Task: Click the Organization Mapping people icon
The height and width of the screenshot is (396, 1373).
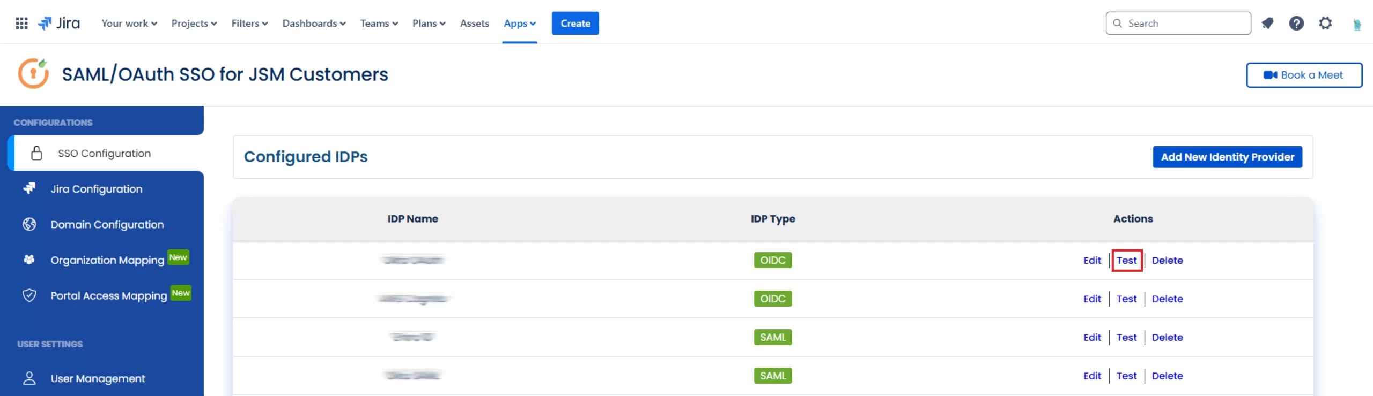Action: (x=29, y=260)
